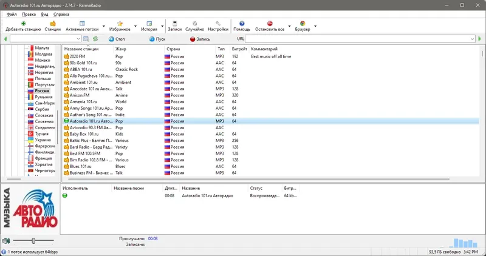Viewport: 486px width, 256px height.
Task: Click the green go arrow after URL field
Action: pyautogui.click(x=480, y=39)
